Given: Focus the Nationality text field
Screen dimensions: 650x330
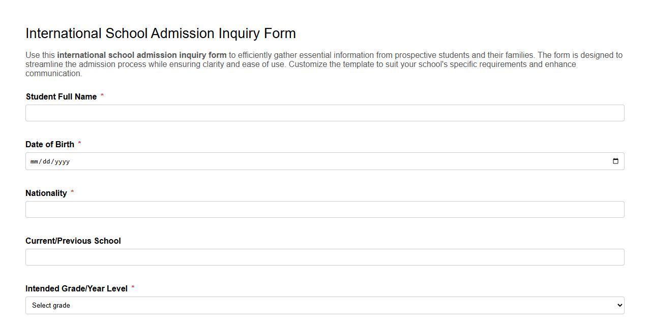Looking at the screenshot, I should coord(324,209).
